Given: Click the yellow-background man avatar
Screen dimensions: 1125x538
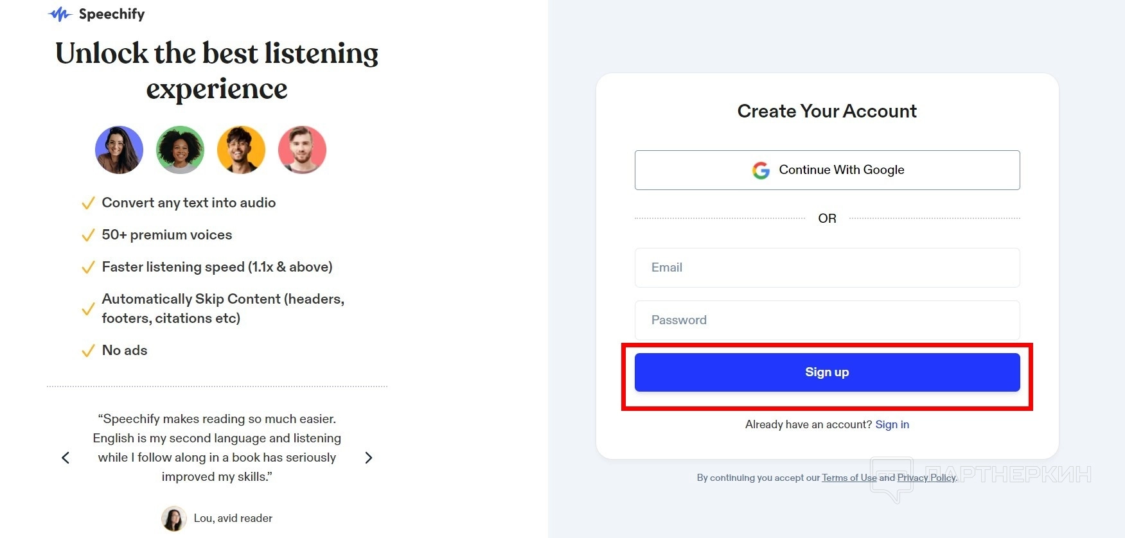Looking at the screenshot, I should click(242, 150).
